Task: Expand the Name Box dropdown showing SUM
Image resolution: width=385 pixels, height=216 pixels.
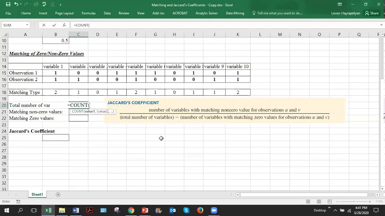Action: [x=27, y=25]
